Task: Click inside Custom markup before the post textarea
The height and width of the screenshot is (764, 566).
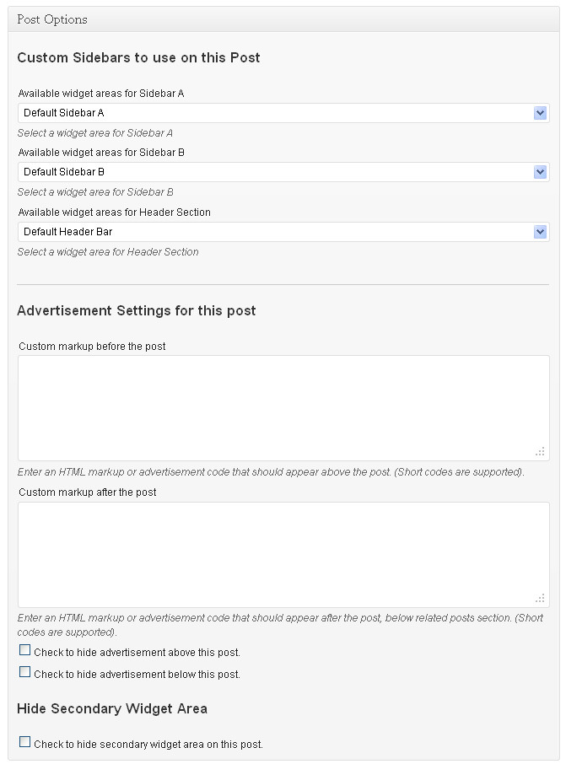Action: coord(283,407)
